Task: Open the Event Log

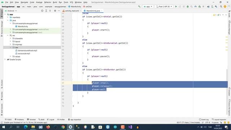Action: pos(204,120)
